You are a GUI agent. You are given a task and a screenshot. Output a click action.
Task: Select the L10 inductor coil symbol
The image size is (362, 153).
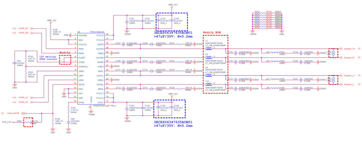tap(208, 84)
